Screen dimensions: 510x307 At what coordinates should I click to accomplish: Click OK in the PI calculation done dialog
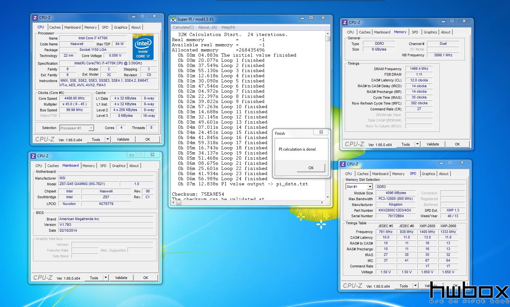point(311,168)
